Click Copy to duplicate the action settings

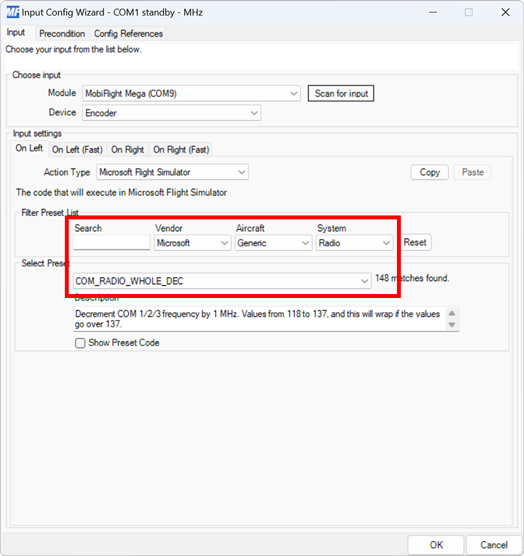(429, 172)
